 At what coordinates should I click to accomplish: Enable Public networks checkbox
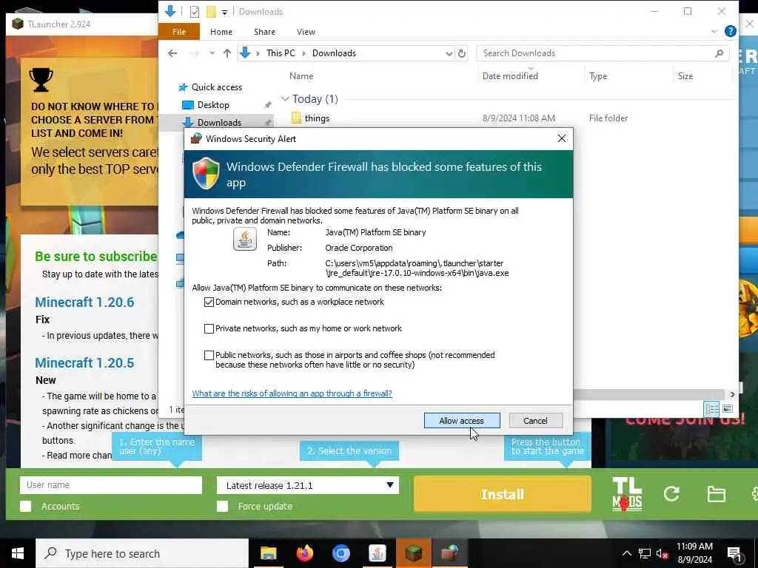[209, 356]
